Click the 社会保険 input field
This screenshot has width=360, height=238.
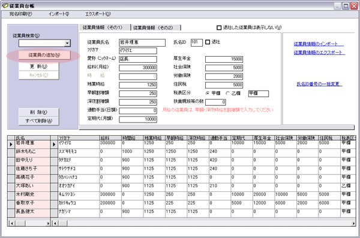click(224, 68)
